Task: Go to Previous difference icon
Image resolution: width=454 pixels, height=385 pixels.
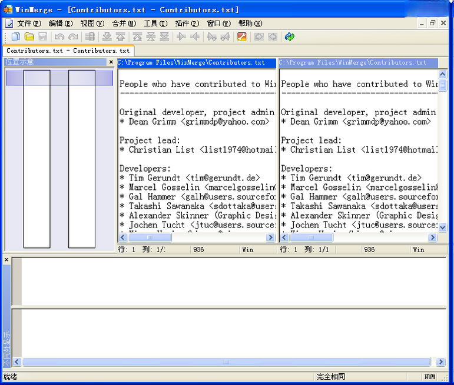Action: click(121, 36)
